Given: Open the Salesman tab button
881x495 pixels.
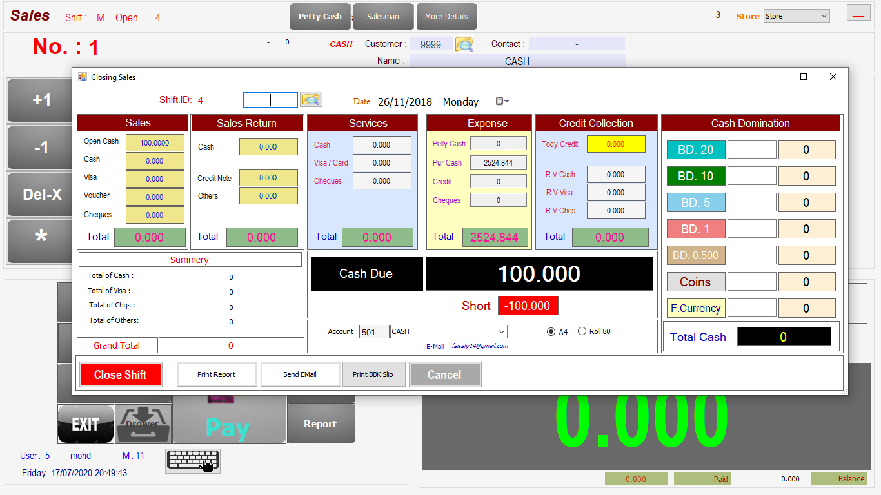Looking at the screenshot, I should pos(382,17).
